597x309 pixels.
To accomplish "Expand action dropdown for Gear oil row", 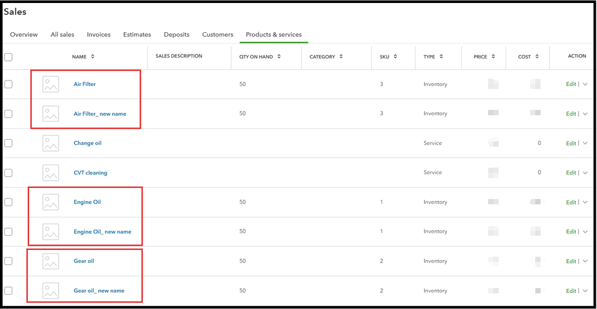I will click(x=585, y=261).
